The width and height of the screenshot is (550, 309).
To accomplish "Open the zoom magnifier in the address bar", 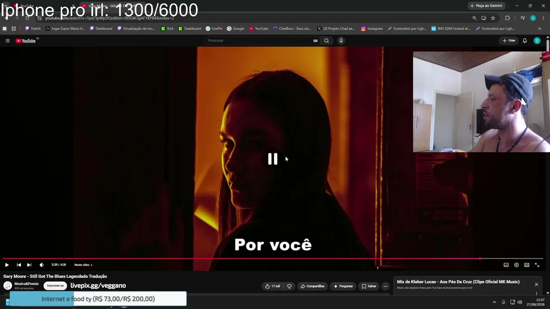I will (x=474, y=18).
